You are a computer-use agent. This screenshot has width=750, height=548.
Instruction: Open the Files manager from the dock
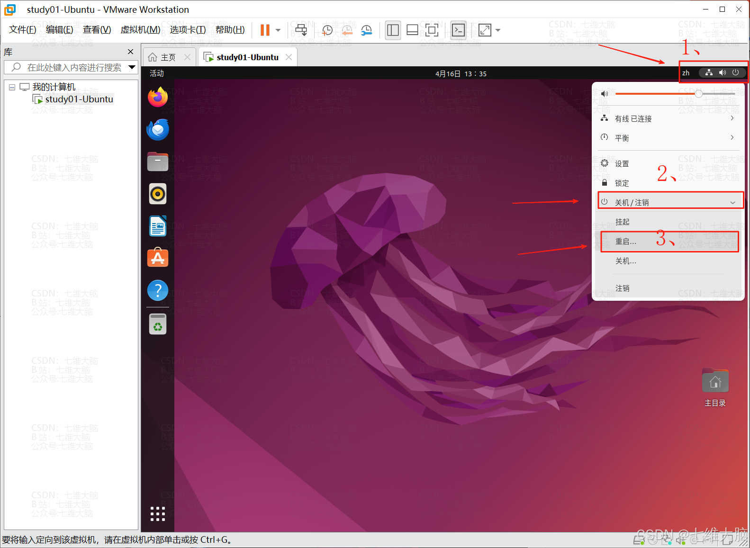[158, 162]
